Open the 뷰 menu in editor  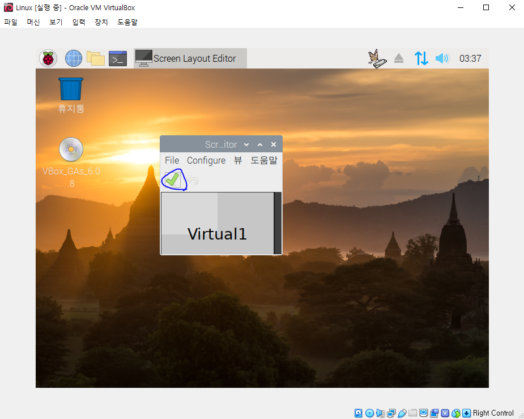(x=238, y=160)
